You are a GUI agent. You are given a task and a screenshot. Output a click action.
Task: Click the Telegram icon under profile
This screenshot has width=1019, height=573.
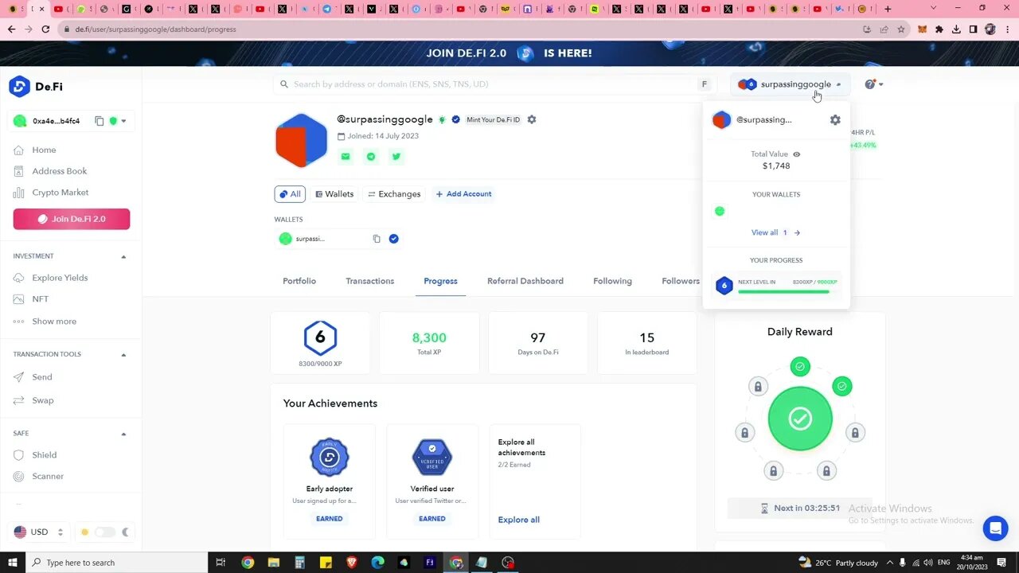pyautogui.click(x=371, y=157)
